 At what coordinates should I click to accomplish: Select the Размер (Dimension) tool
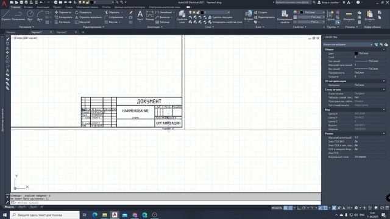[x=150, y=15]
